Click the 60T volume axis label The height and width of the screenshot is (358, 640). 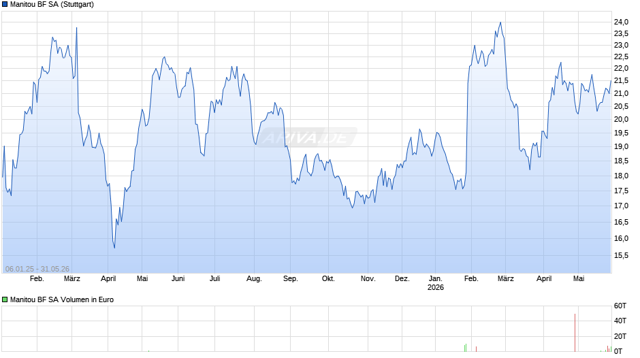tap(620, 306)
